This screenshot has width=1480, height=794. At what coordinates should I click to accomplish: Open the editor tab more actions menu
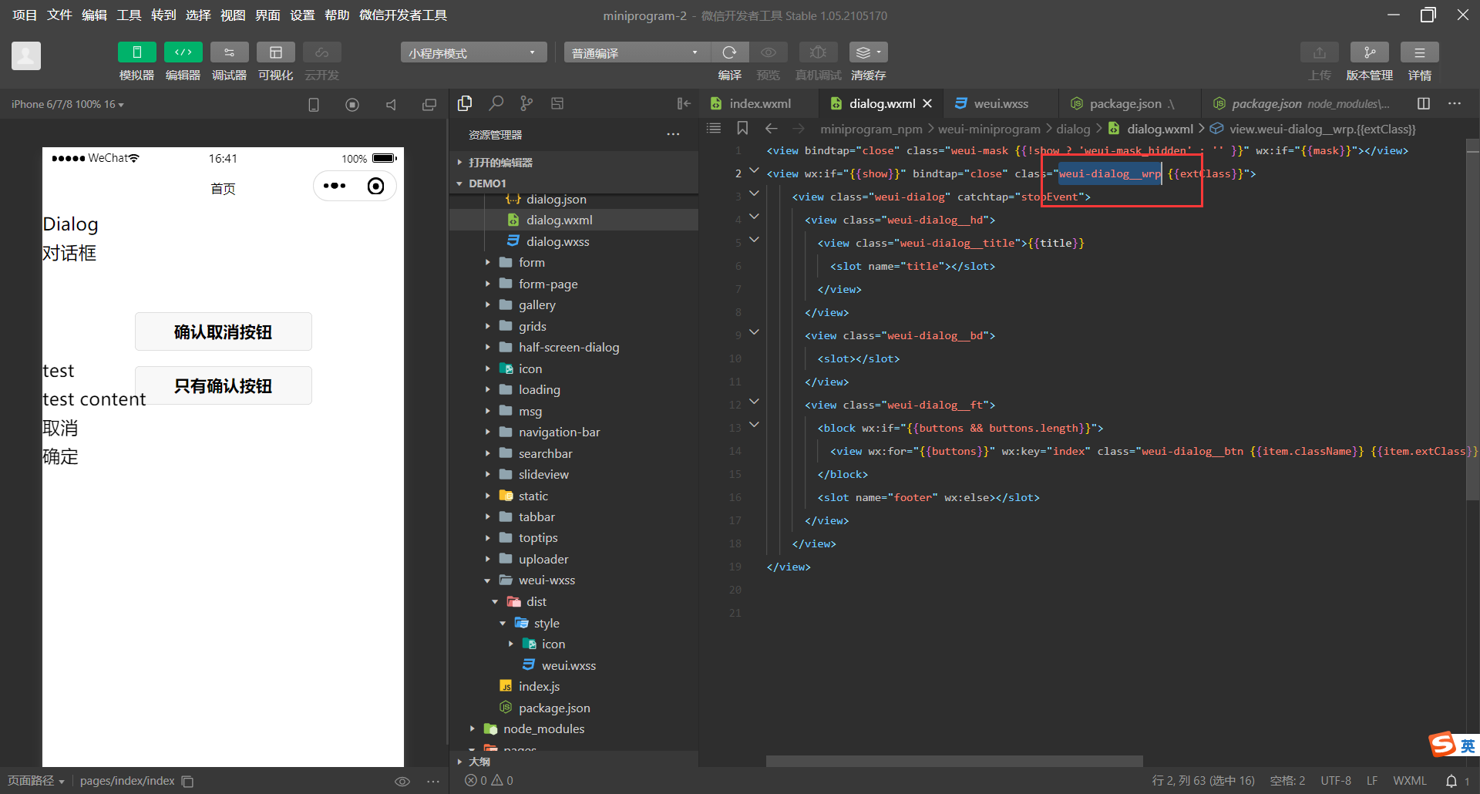click(1455, 103)
